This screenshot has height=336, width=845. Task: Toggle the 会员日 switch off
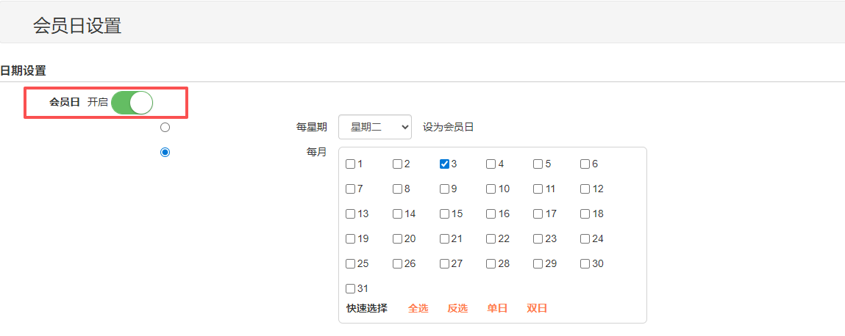[132, 103]
